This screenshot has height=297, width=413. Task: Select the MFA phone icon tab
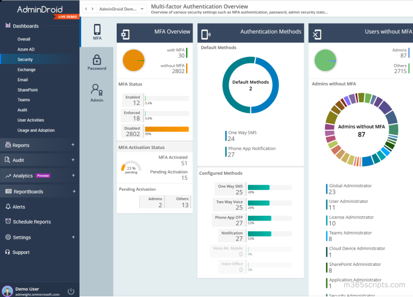[x=97, y=32]
